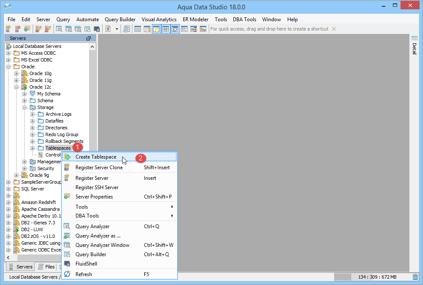The height and width of the screenshot is (285, 423).
Task: Click the Query Builder toolbar icon
Action: tap(87, 29)
